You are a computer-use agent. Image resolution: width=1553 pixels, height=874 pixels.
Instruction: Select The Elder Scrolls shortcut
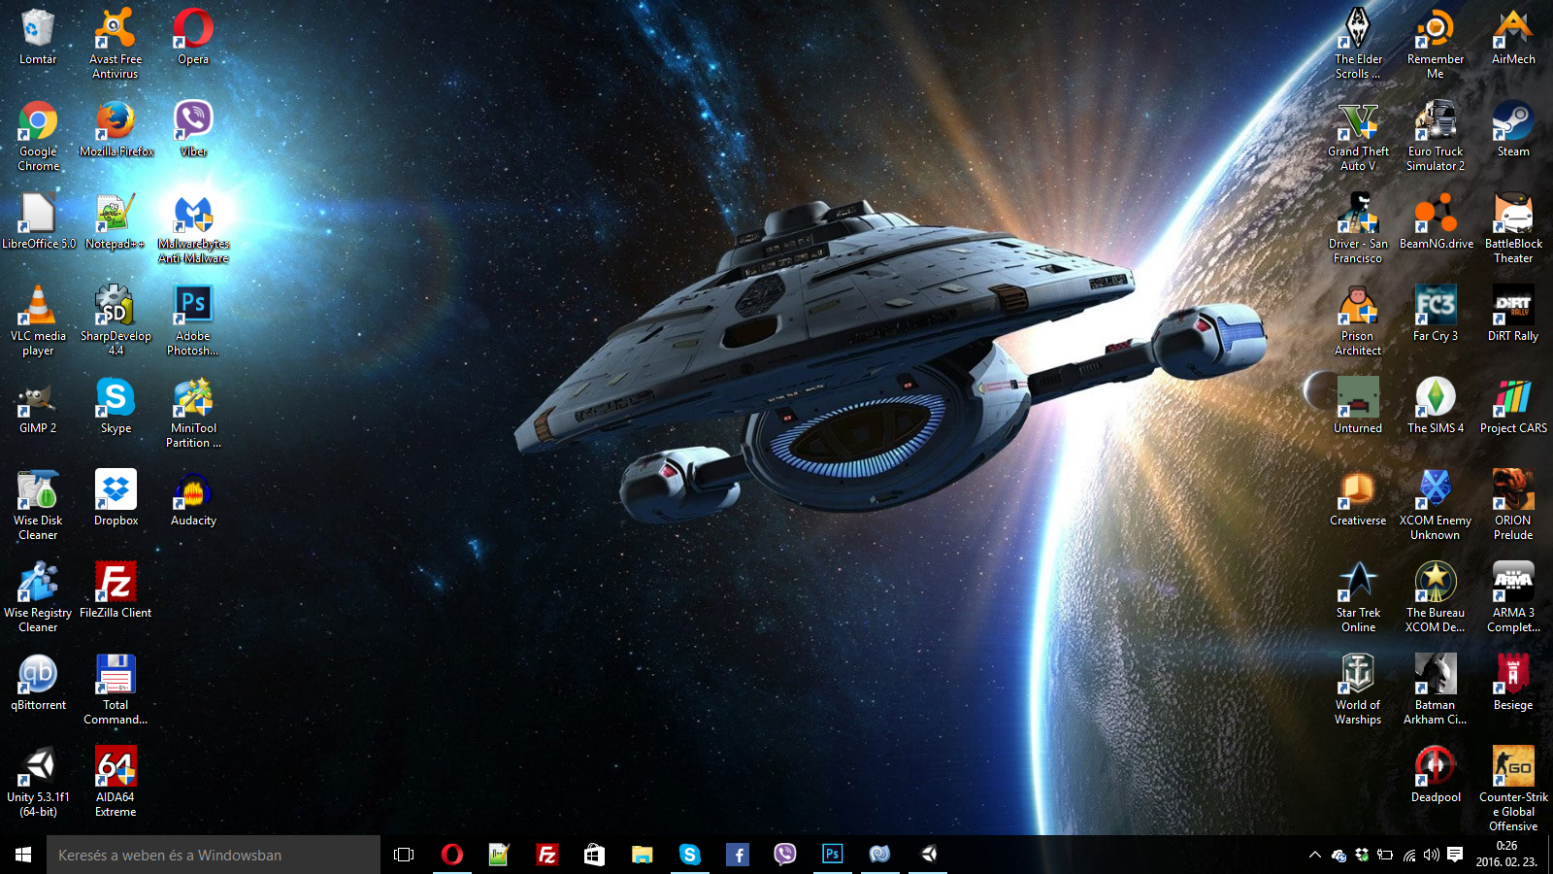1358,44
